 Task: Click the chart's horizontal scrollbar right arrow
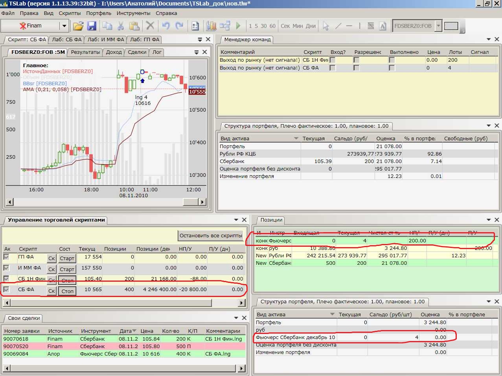coord(202,202)
